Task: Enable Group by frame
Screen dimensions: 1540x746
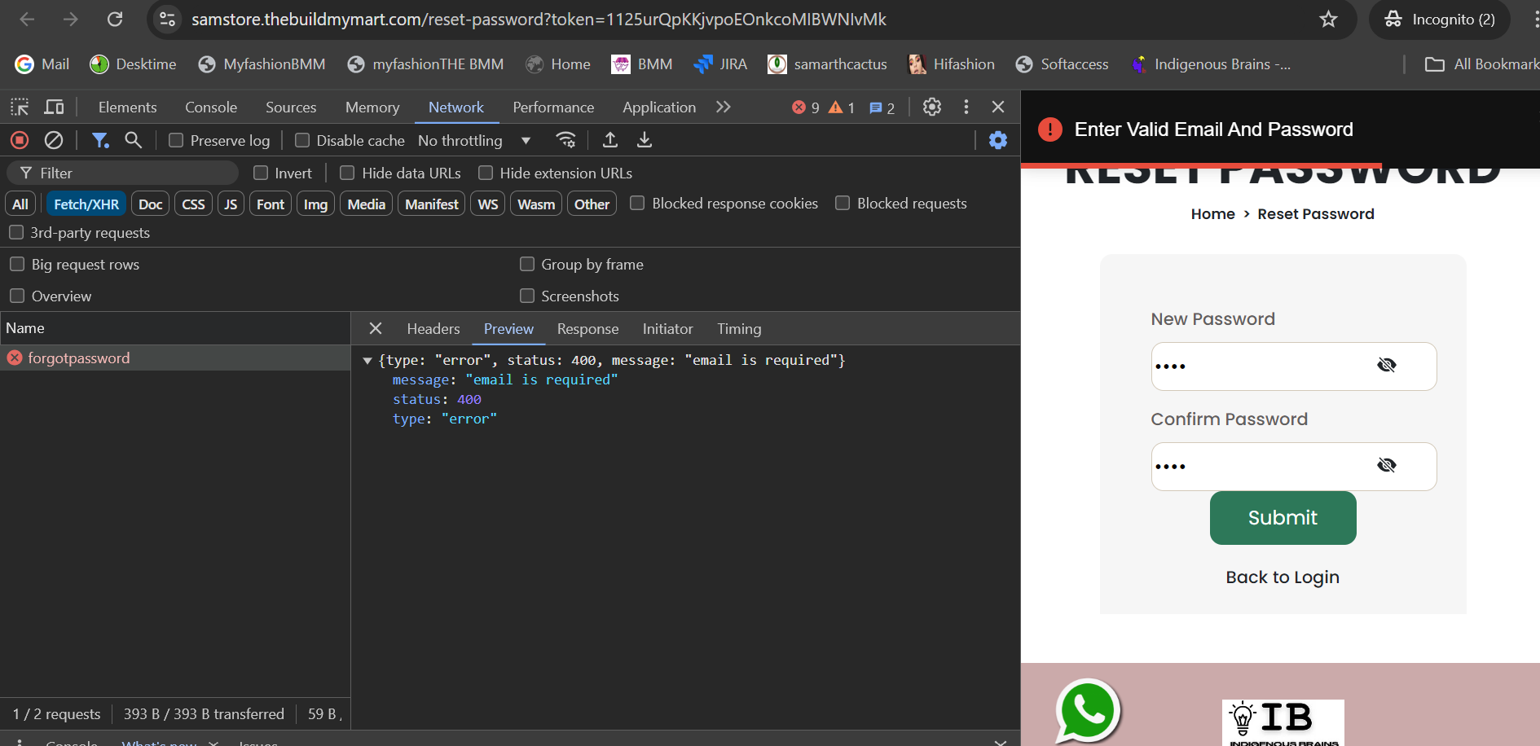Action: coord(527,264)
